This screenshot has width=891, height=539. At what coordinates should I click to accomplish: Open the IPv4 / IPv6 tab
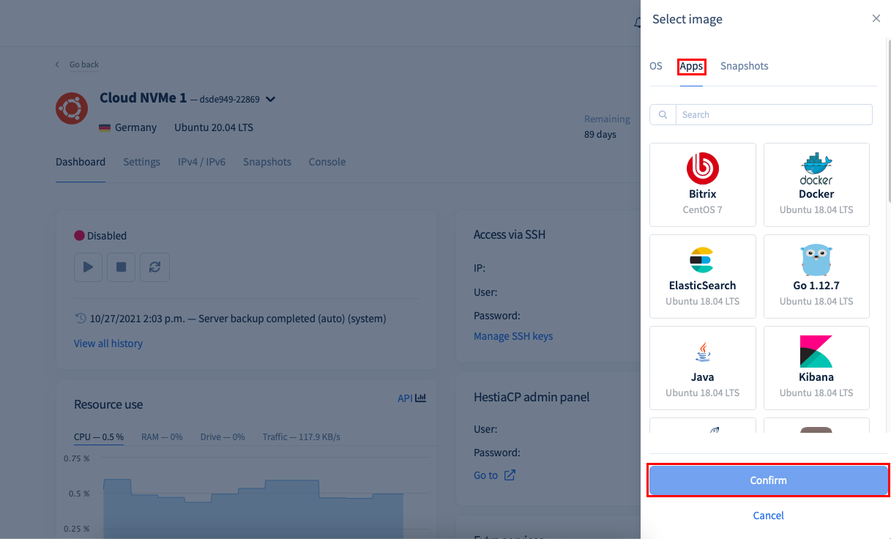[201, 162]
